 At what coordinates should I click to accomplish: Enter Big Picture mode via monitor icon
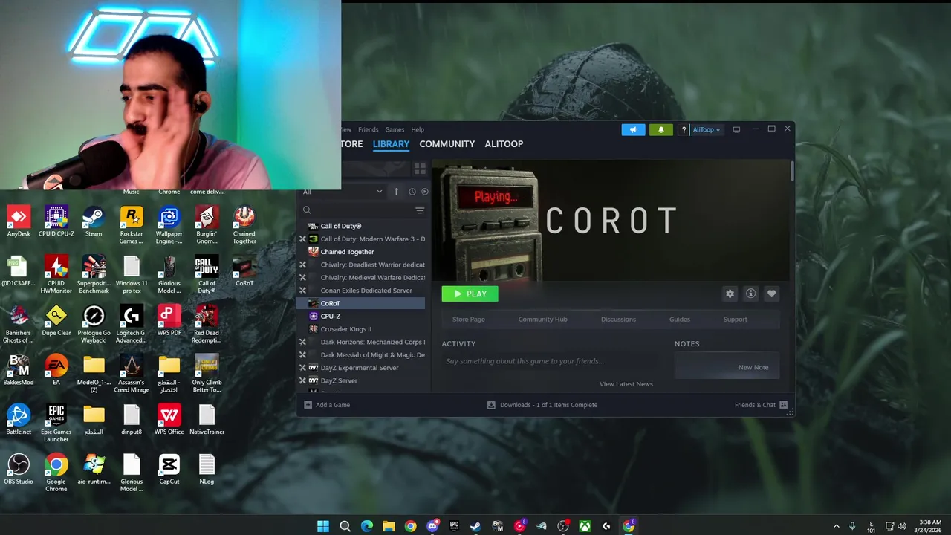pos(736,129)
